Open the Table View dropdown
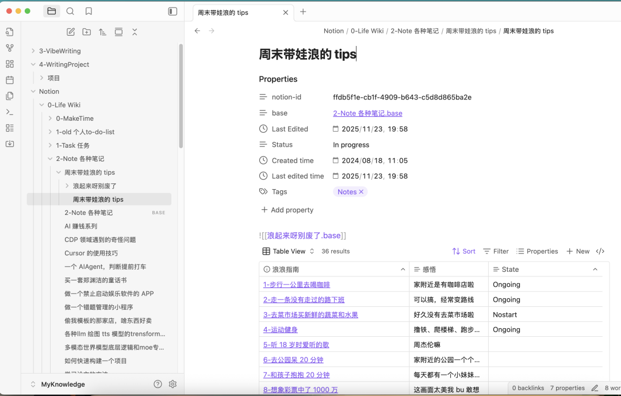 tap(289, 251)
